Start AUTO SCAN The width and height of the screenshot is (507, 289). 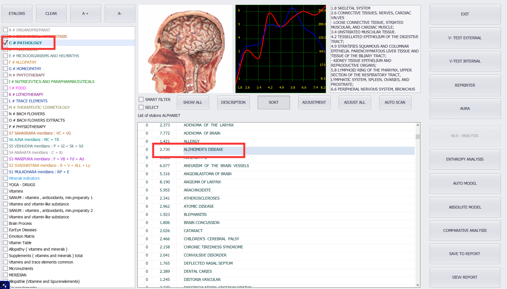pos(395,102)
